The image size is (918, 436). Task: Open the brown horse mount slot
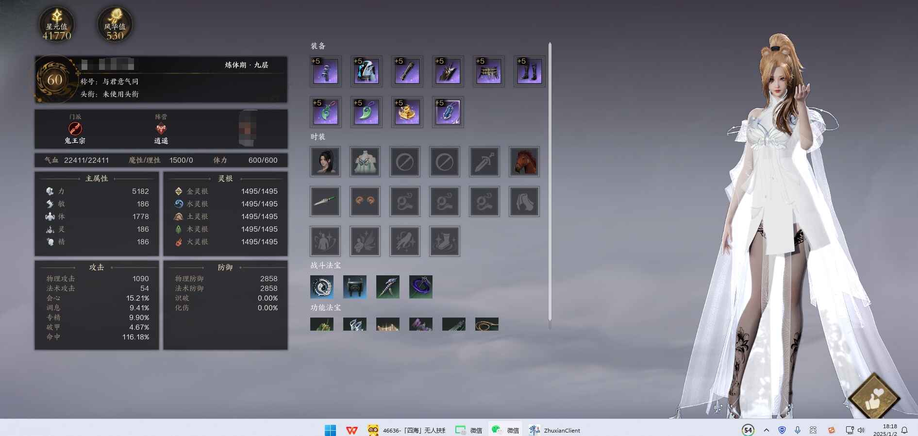tap(524, 162)
